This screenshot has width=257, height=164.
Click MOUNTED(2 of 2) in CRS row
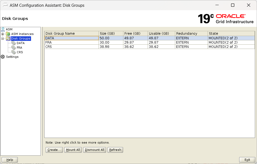point(231,47)
